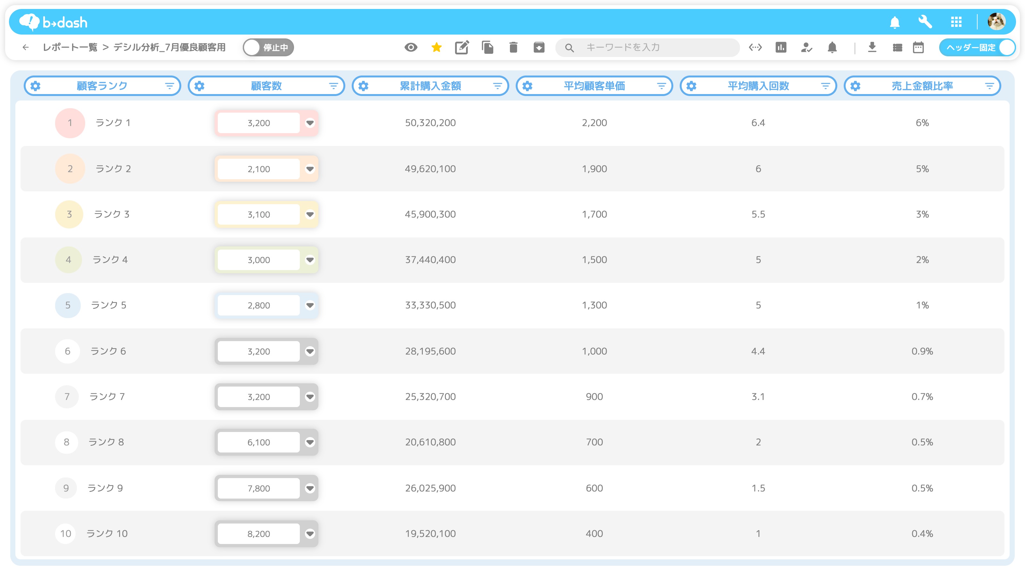
Task: Expand the ランク 5 顧客数 dropdown arrow
Action: (x=310, y=305)
